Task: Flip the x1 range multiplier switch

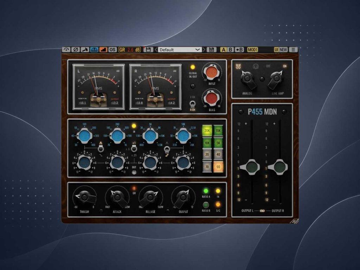Action: pyautogui.click(x=134, y=149)
